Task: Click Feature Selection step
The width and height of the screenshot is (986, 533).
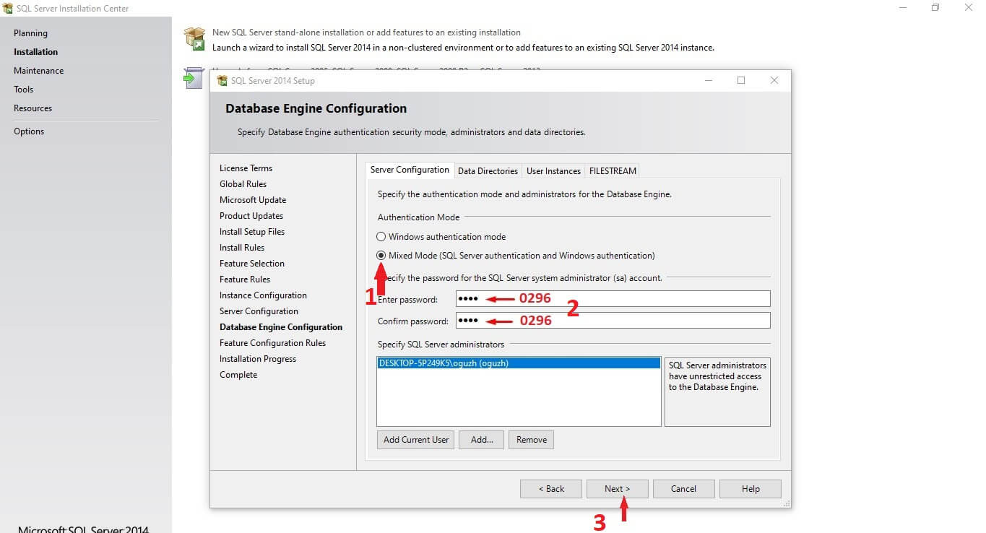Action: tap(252, 264)
